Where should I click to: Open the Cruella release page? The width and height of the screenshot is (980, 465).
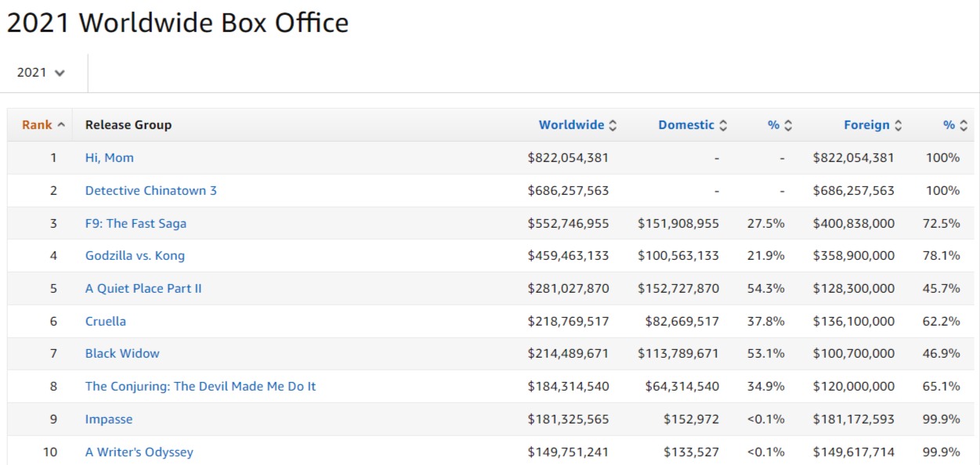point(105,322)
